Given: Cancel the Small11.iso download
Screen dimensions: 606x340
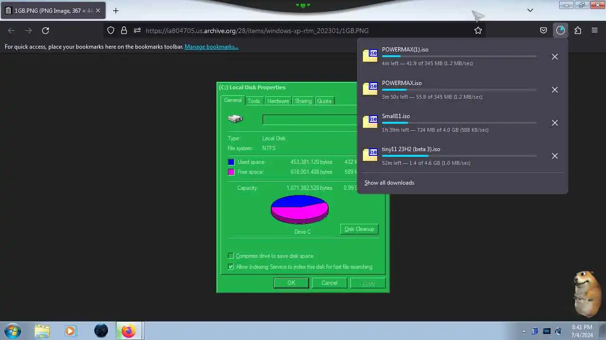Looking at the screenshot, I should point(555,123).
